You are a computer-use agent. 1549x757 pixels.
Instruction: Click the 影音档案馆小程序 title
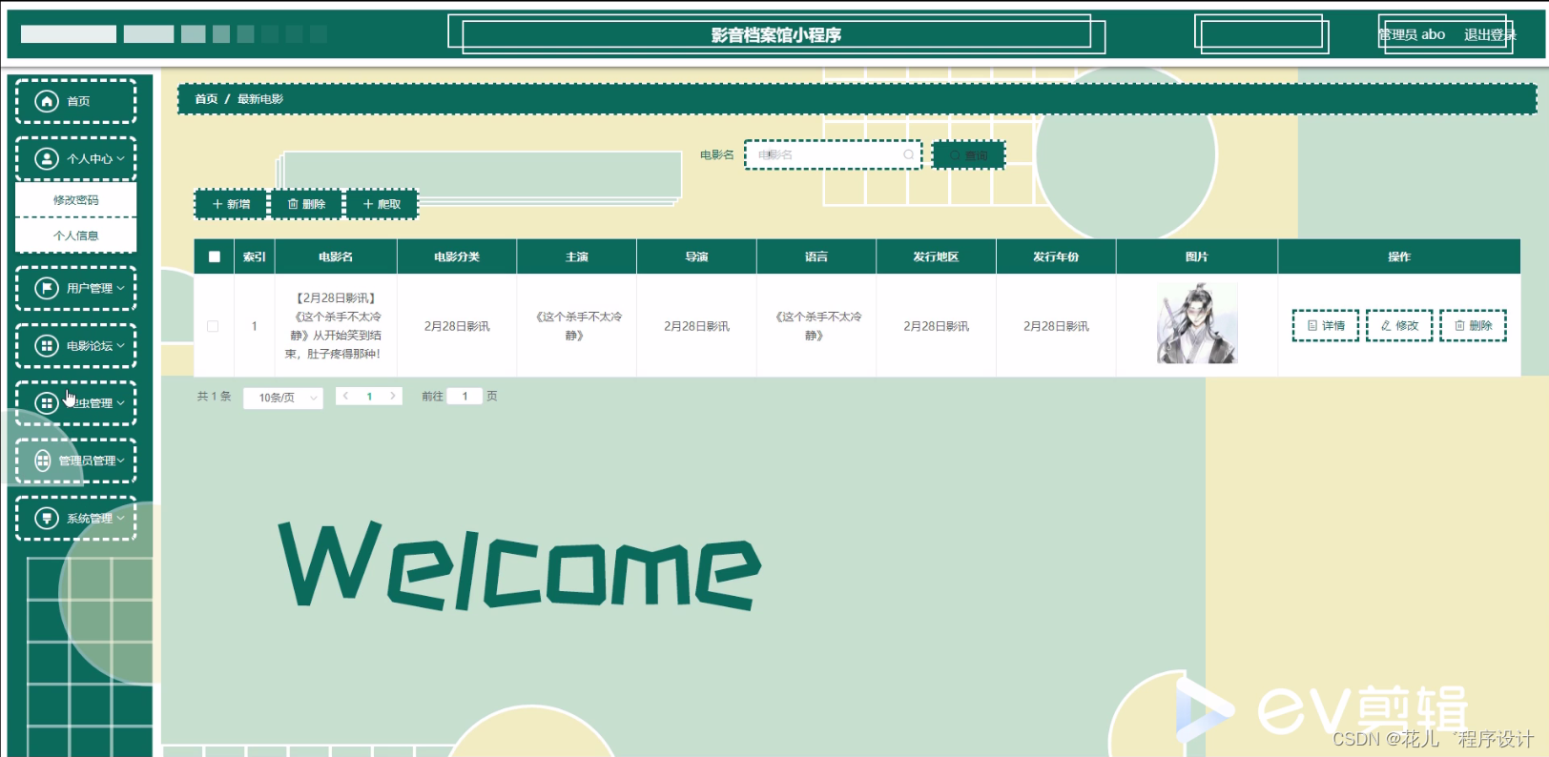pyautogui.click(x=775, y=35)
